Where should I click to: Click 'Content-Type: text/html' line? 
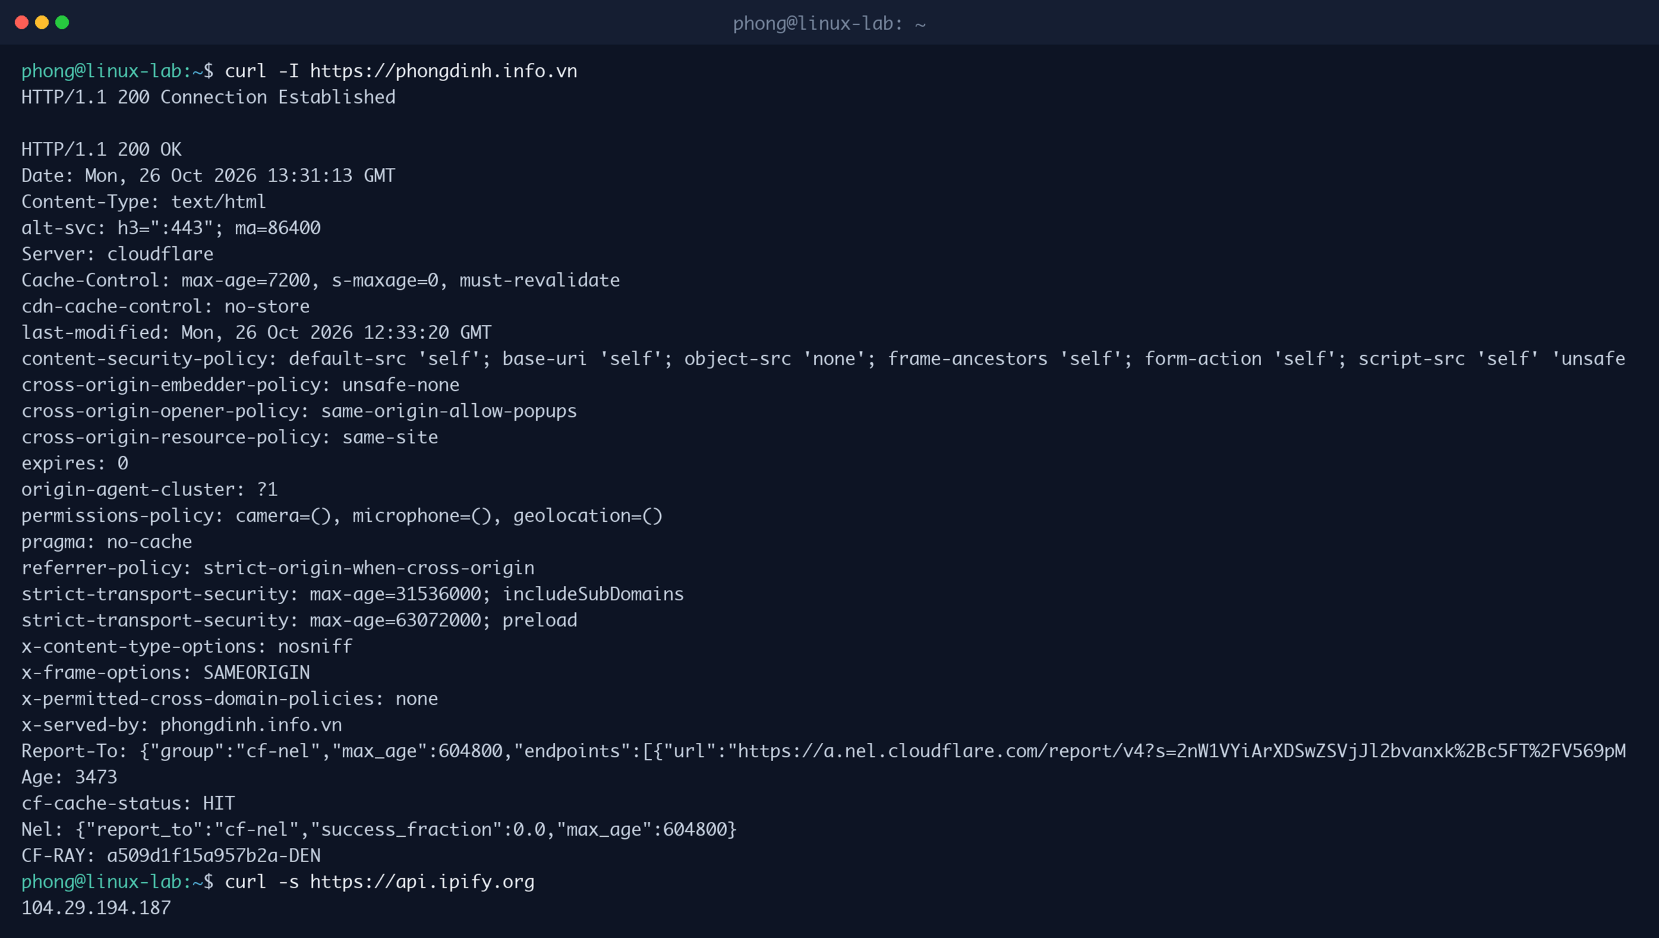coord(144,202)
